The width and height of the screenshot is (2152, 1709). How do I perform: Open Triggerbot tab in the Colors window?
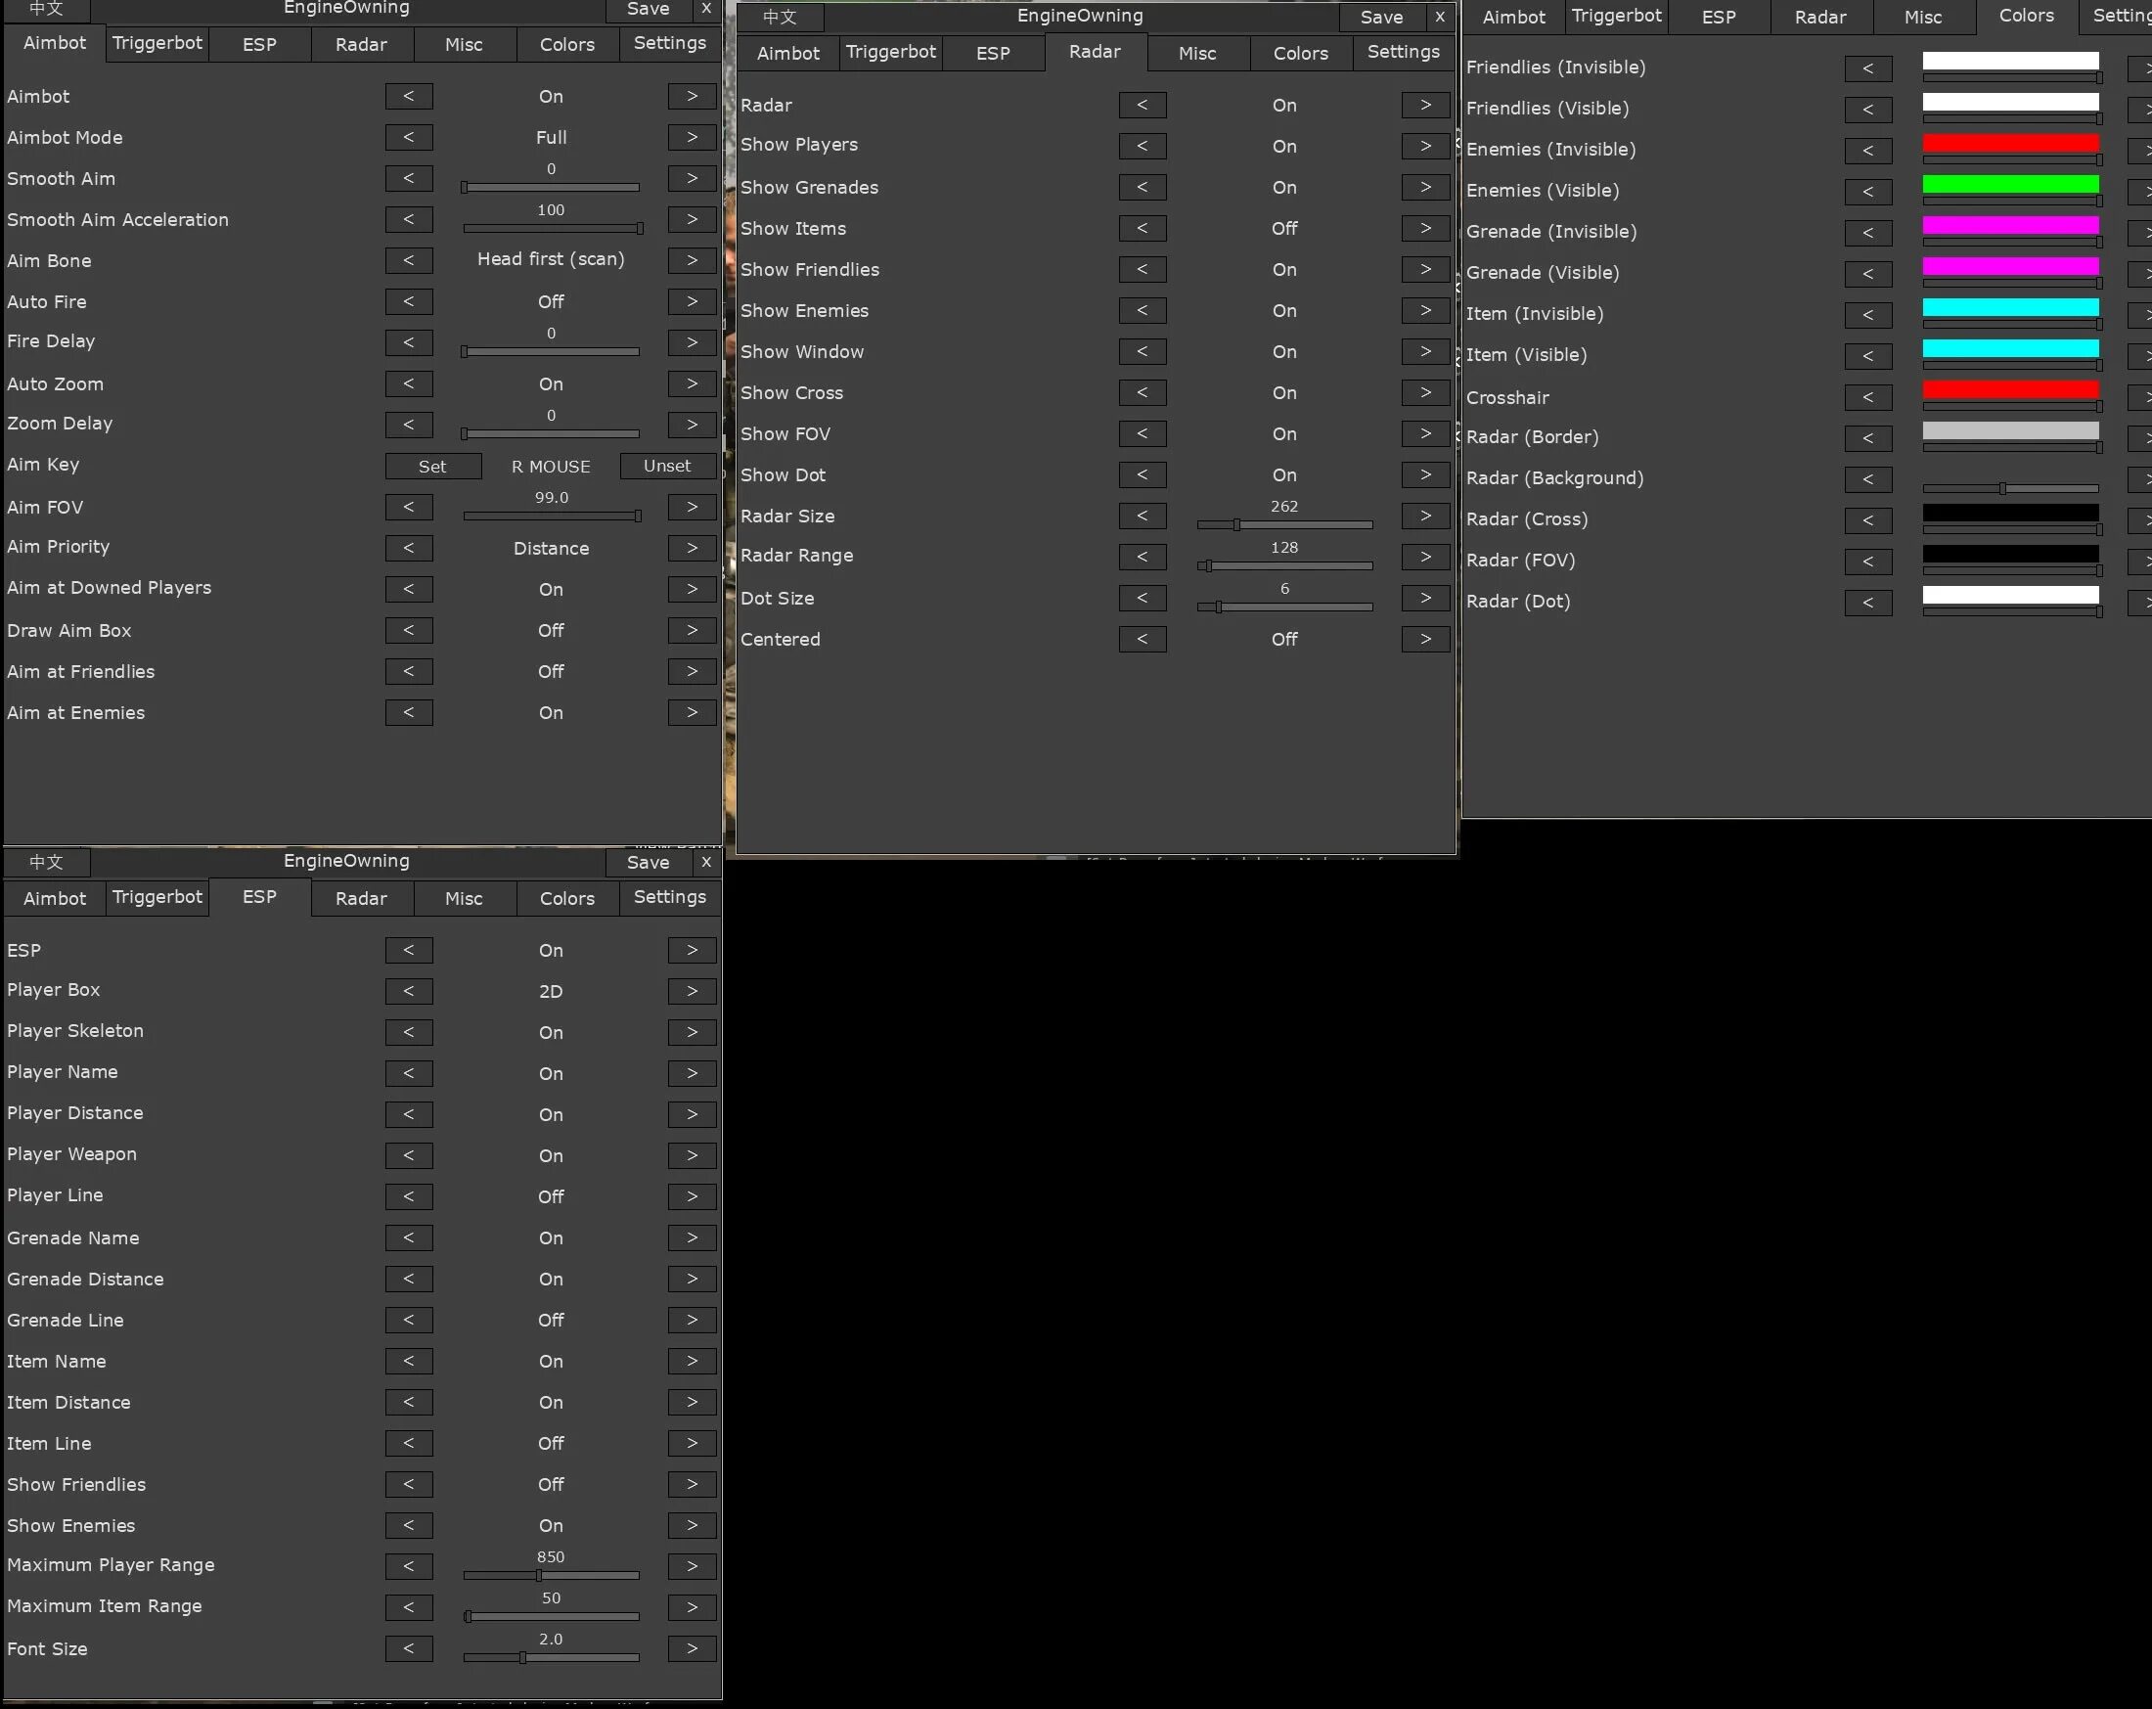(x=1617, y=16)
